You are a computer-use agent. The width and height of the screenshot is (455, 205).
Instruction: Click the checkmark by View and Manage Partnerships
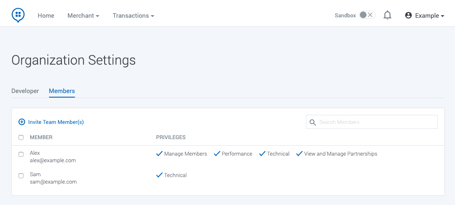(x=299, y=154)
